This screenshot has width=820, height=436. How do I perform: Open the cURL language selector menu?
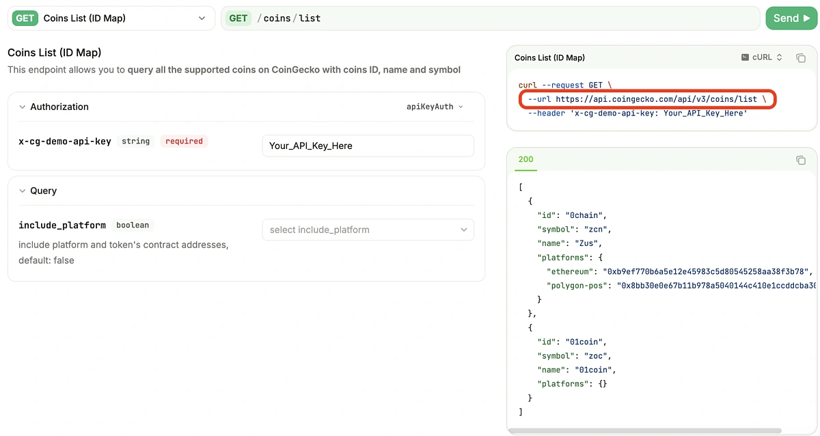click(761, 57)
